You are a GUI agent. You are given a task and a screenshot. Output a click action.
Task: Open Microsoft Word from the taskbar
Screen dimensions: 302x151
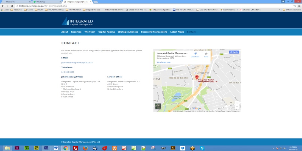point(56,148)
